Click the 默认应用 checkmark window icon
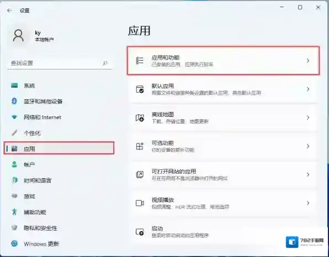This screenshot has width=329, height=257. (140, 89)
